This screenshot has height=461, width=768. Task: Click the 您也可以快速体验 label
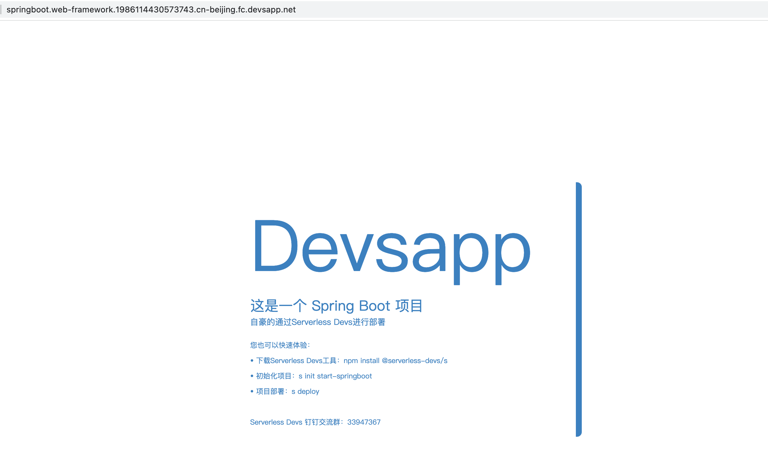[280, 345]
